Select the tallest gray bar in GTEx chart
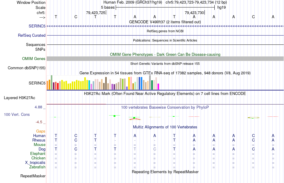 pos(150,82)
